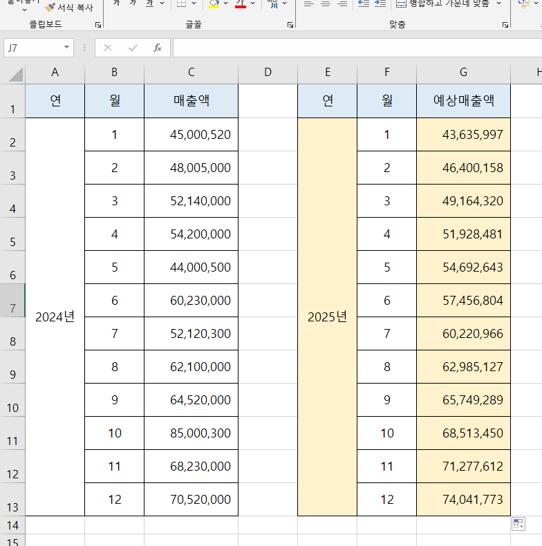Click the 연 header in column A
Viewport: 542px width, 546px height.
tap(55, 101)
